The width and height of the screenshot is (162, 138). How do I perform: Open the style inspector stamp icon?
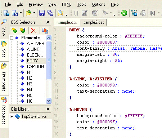85,13
